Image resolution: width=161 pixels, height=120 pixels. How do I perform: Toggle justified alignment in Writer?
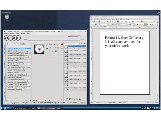coord(153,24)
